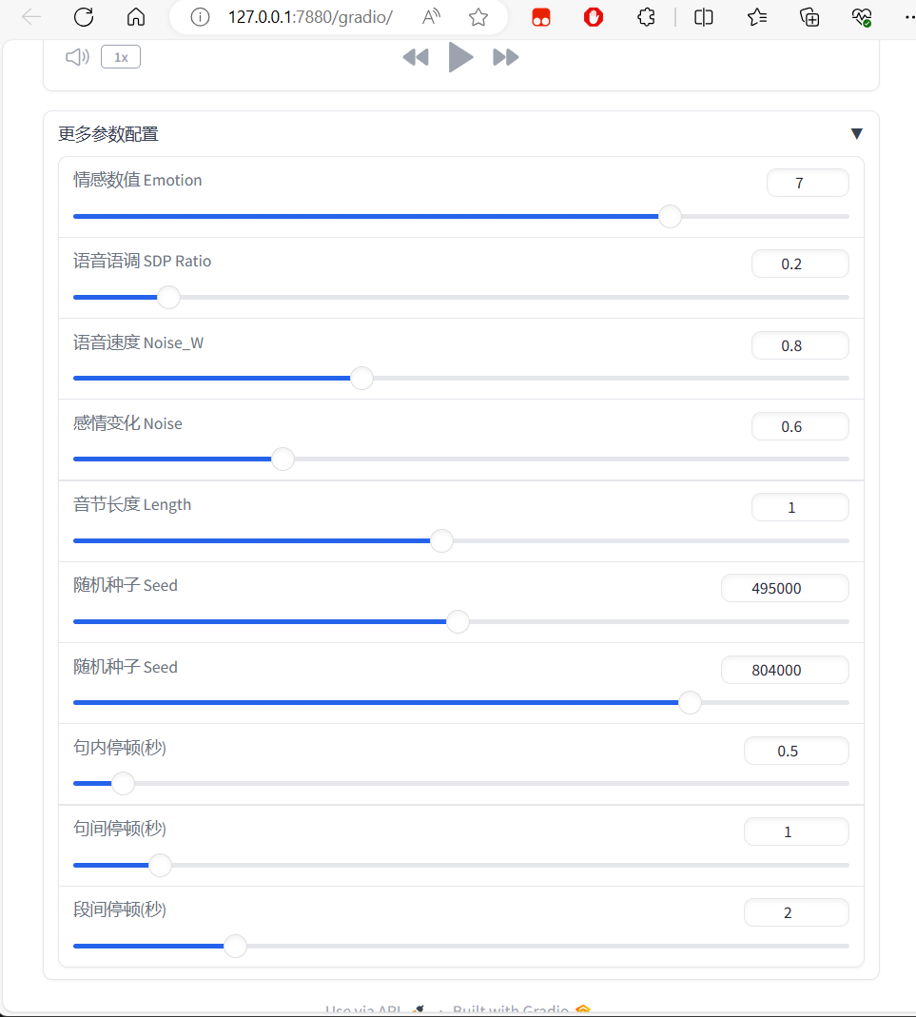Change playback speed with 1x button
Screen dimensions: 916x1017
click(x=121, y=57)
